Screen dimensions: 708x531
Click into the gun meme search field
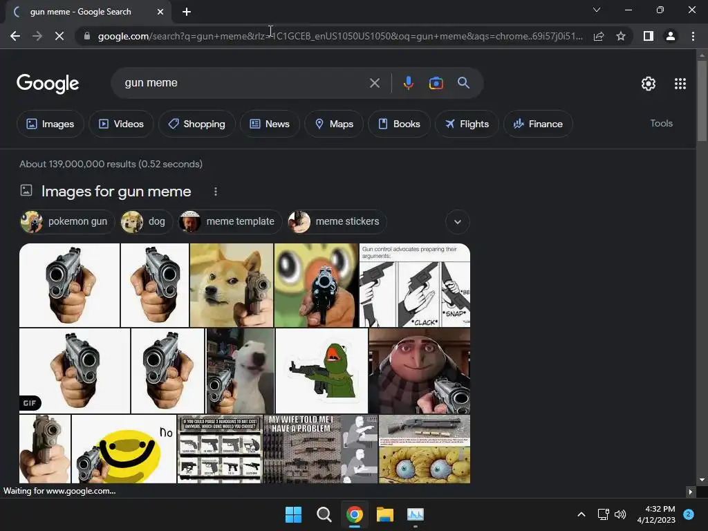pyautogui.click(x=244, y=83)
